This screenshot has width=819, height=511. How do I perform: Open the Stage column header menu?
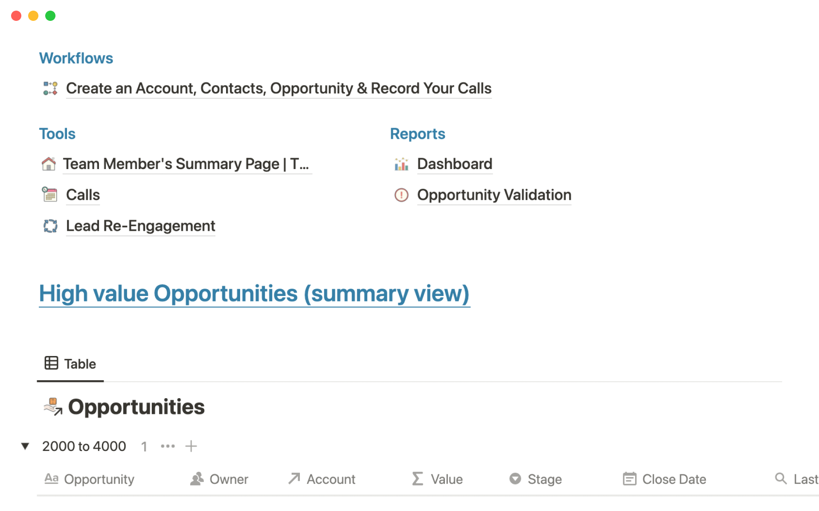tap(536, 479)
